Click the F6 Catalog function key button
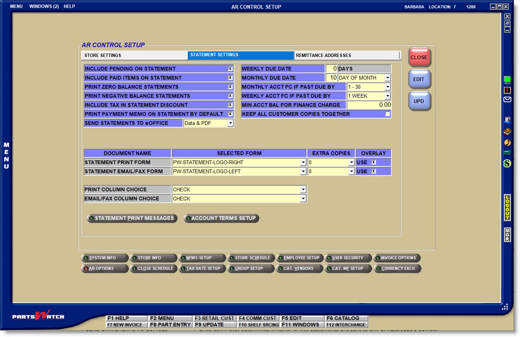520x337 pixels. pos(346,318)
